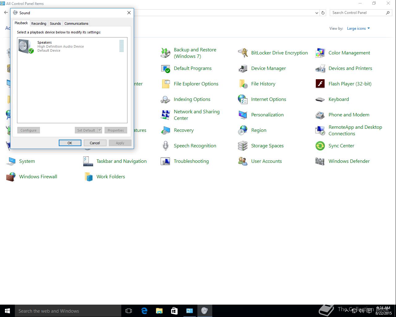The width and height of the screenshot is (396, 317).
Task: Click the Properties button
Action: coord(116,130)
